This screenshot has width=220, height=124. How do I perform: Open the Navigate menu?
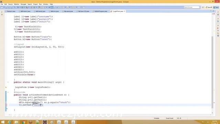[x=23, y=4]
